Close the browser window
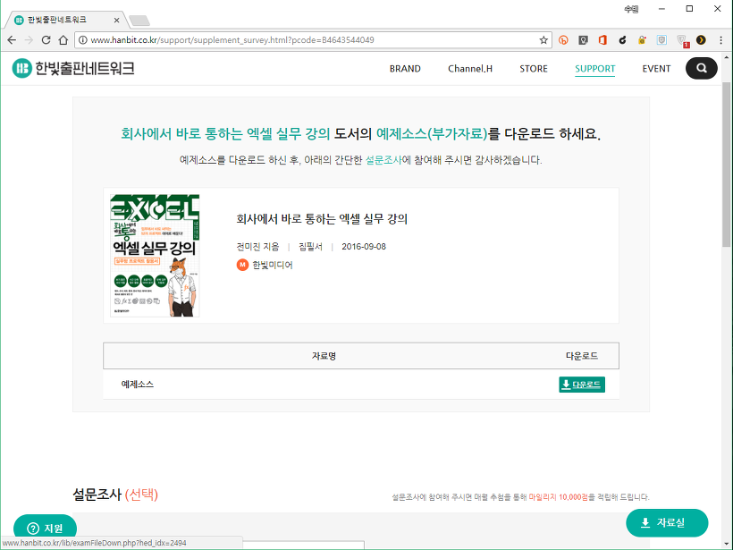This screenshot has width=733, height=550. [x=717, y=9]
